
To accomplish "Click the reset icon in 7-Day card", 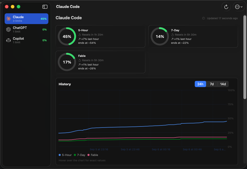I will click(172, 35).
